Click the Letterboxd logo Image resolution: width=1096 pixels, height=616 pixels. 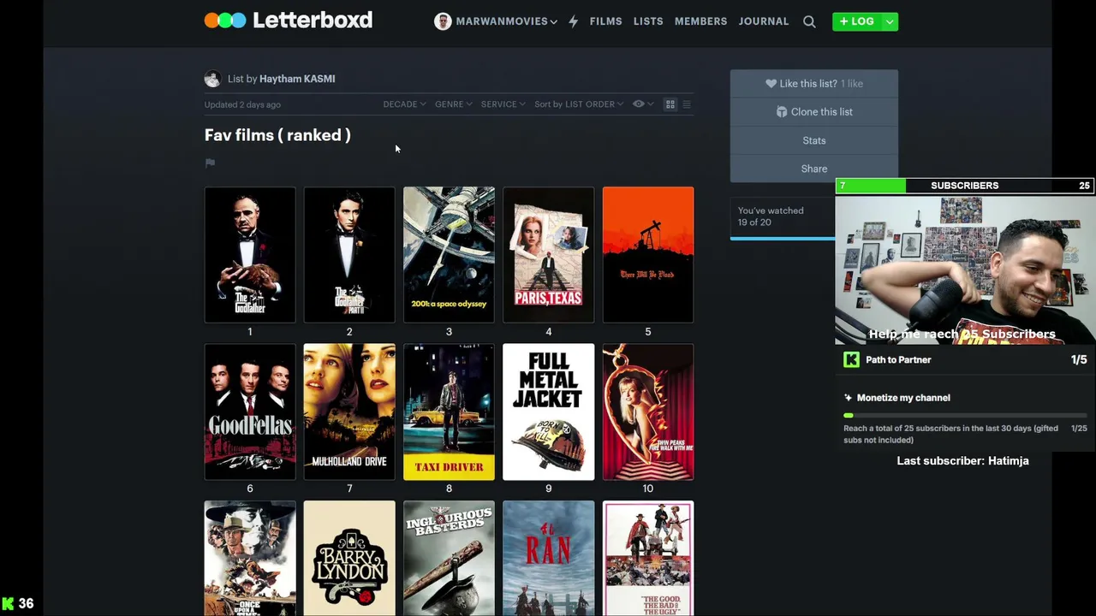pyautogui.click(x=288, y=20)
